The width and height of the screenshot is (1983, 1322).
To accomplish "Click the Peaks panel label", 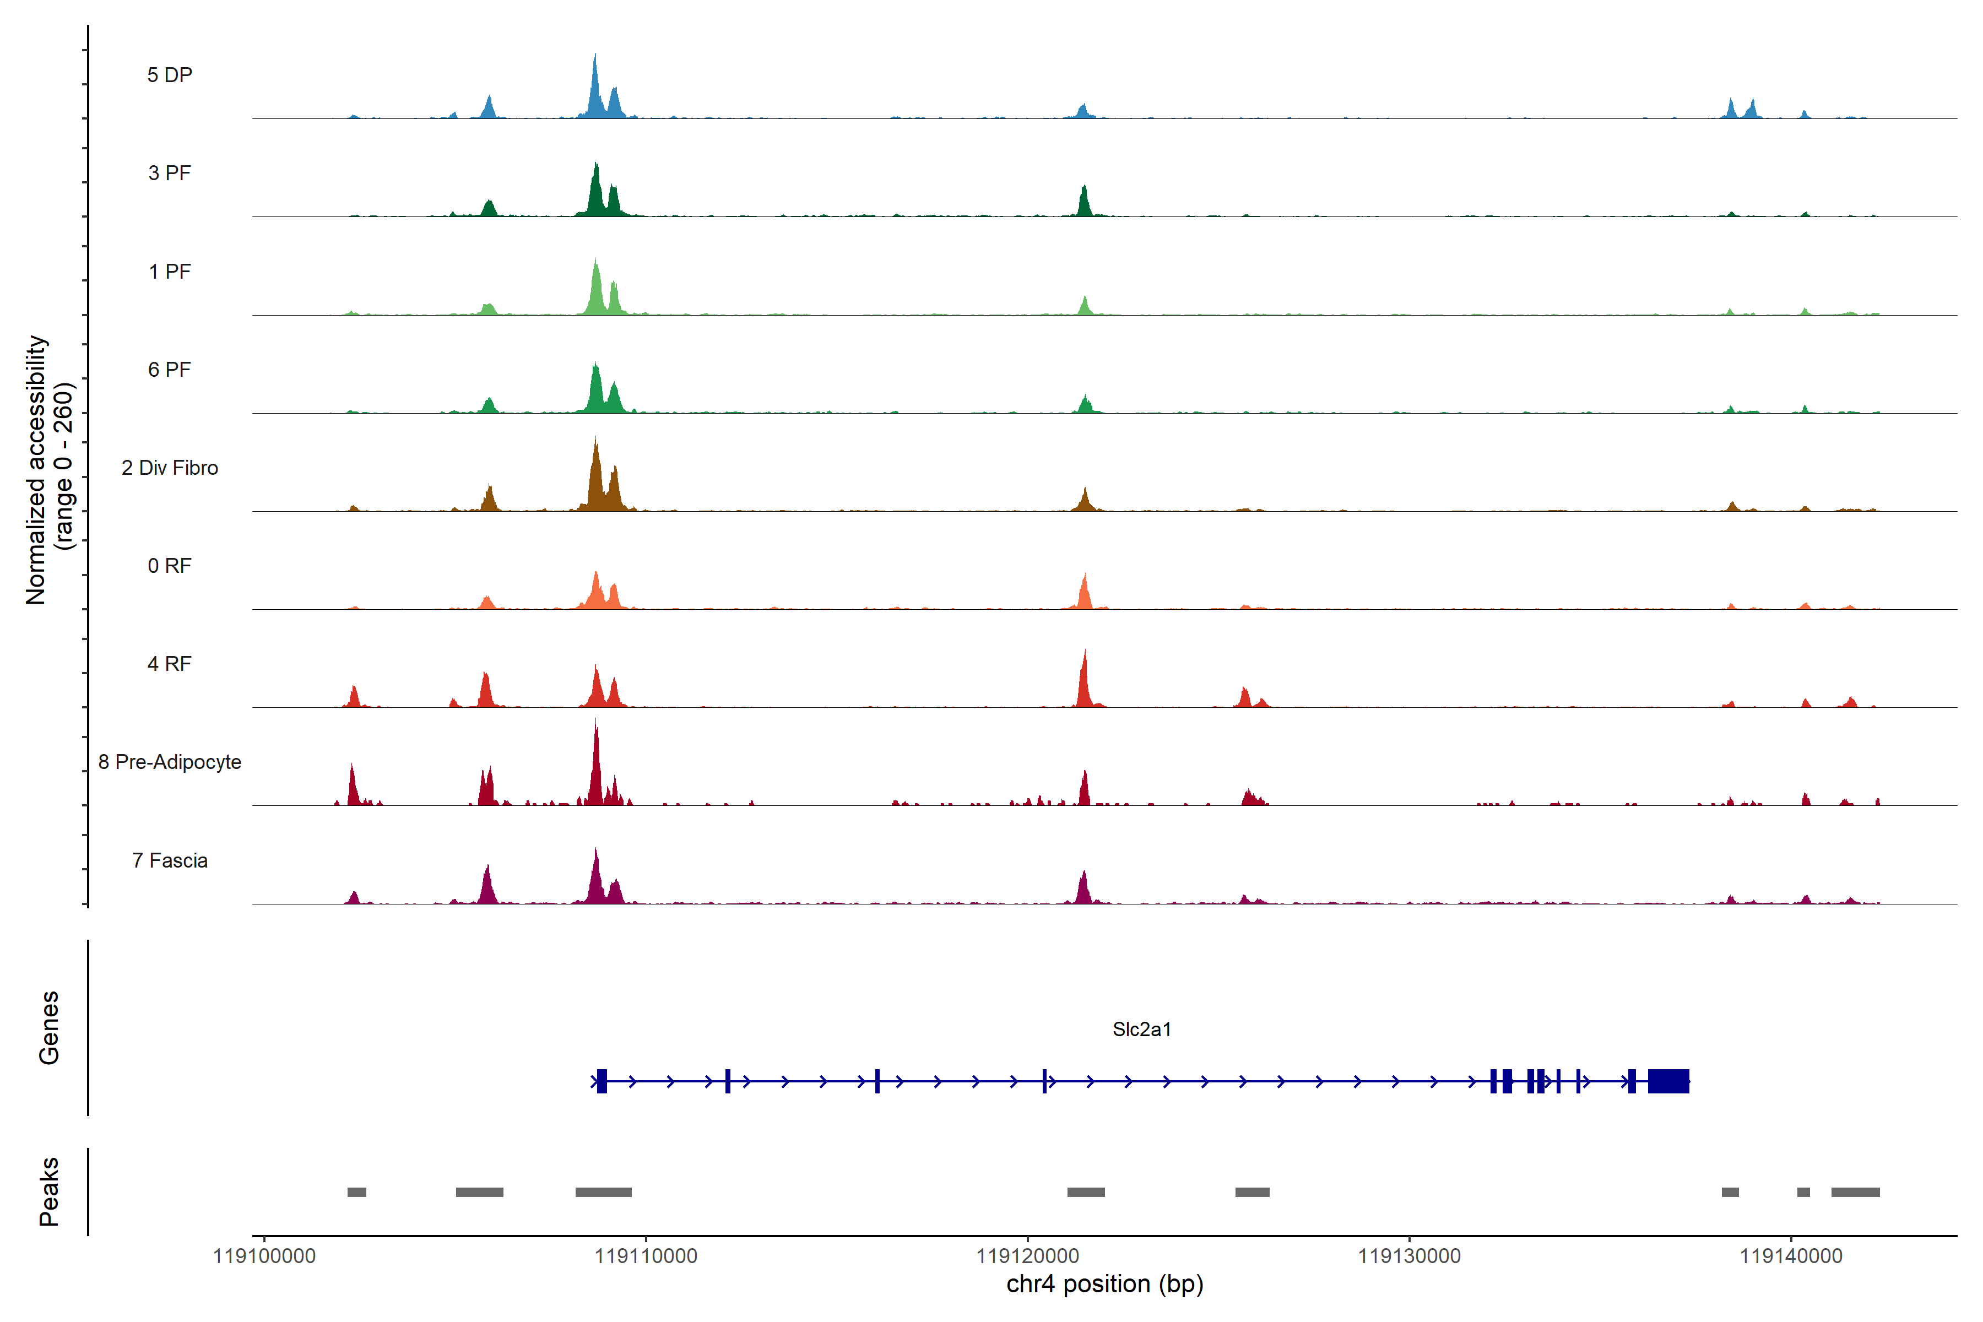I will tap(49, 1191).
